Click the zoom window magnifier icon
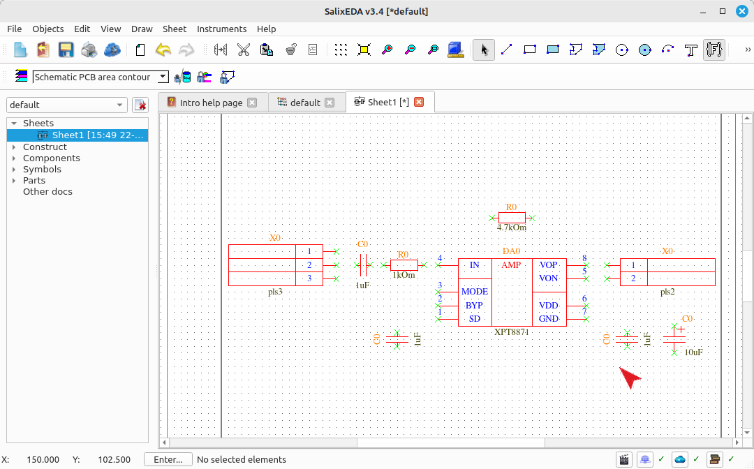The image size is (754, 469). pyautogui.click(x=434, y=50)
